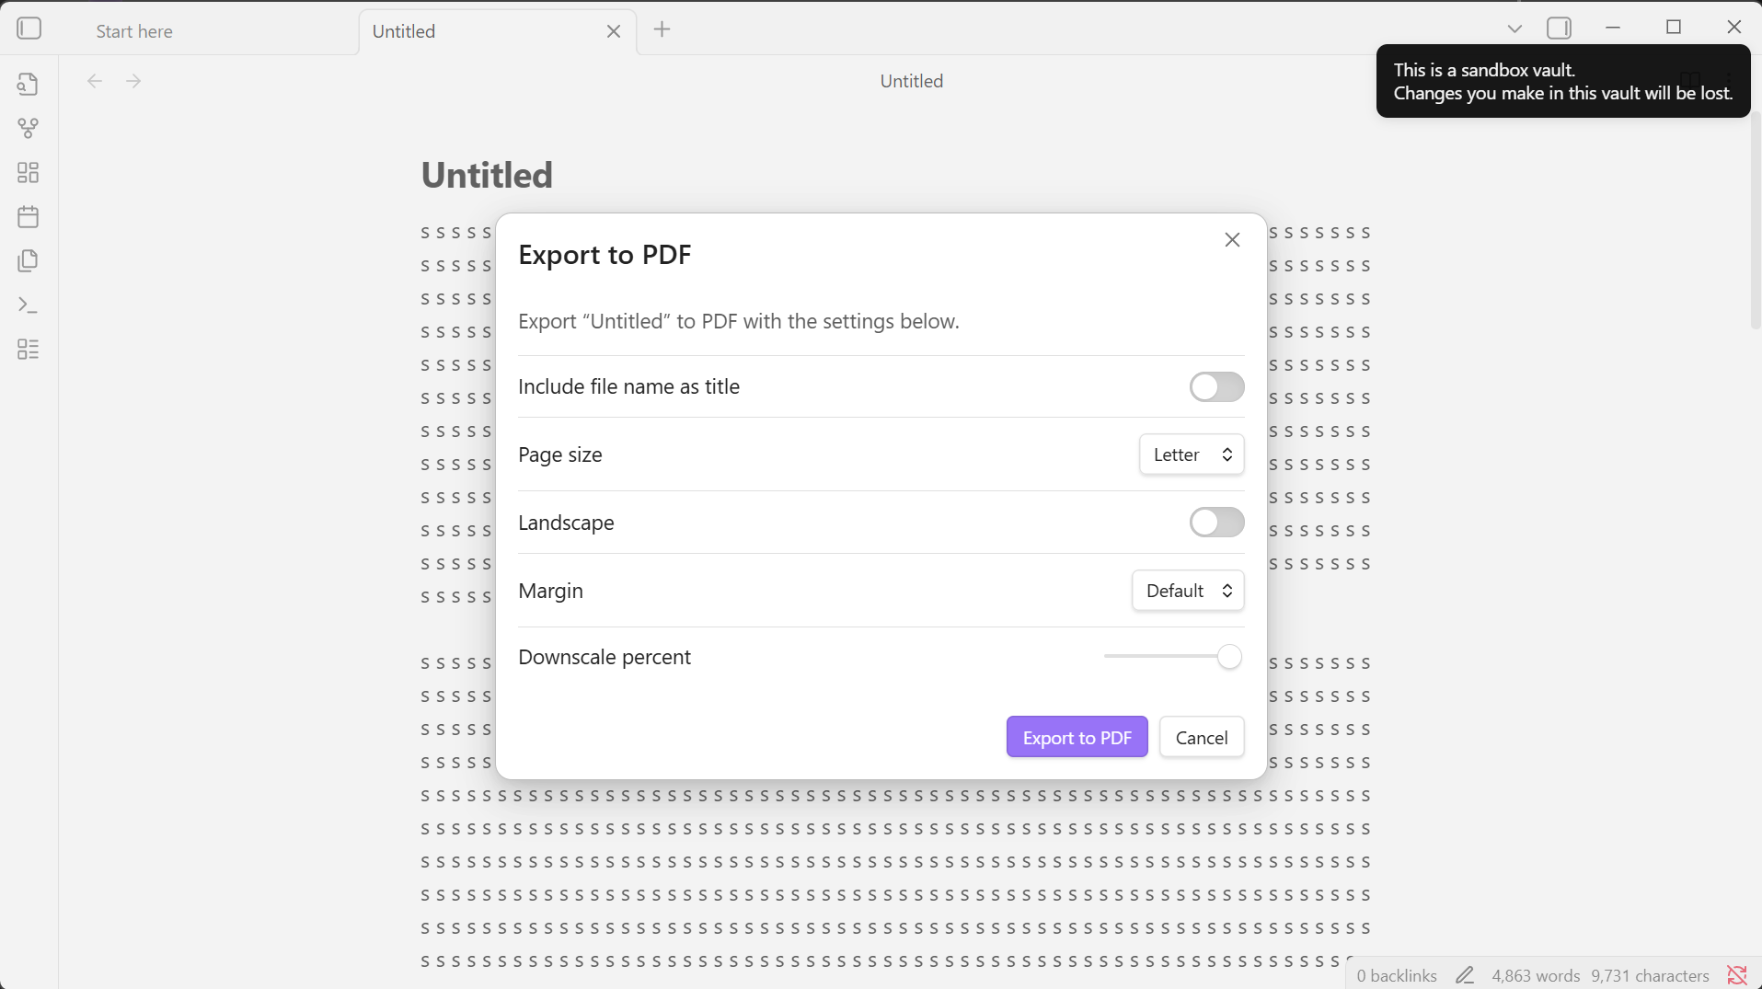Viewport: 1762px width, 989px height.
Task: Enable Include file name as title
Action: [1215, 387]
